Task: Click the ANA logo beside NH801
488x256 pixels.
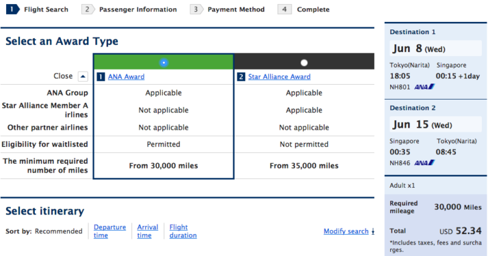Action: pyautogui.click(x=424, y=87)
